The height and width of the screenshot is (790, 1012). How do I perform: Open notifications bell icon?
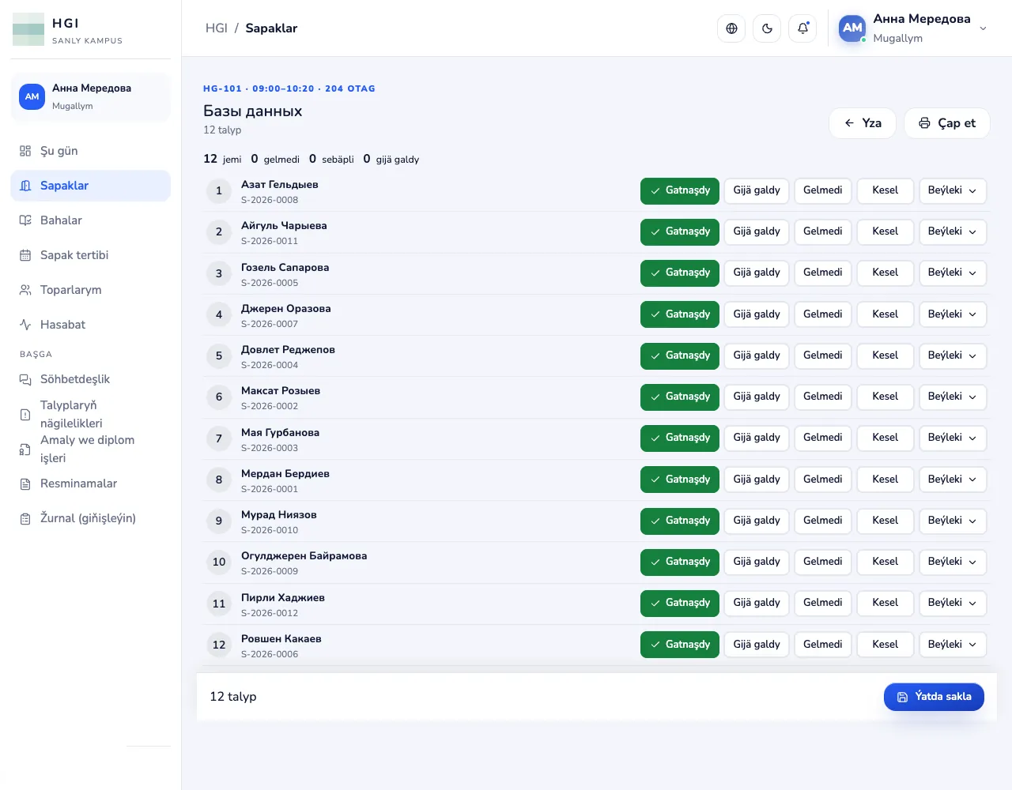pyautogui.click(x=802, y=28)
